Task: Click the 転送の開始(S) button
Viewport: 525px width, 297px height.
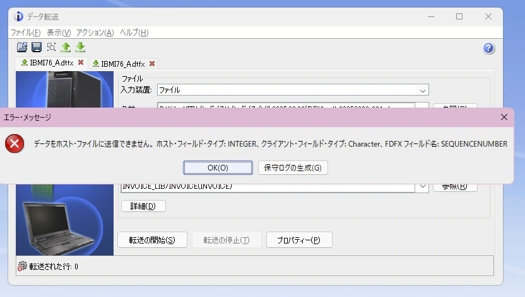Action: [x=152, y=240]
